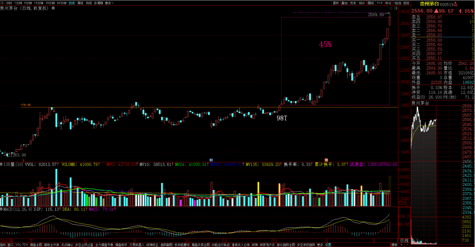This screenshot has width=475, height=247.
Task: Select the 动能运行轨迹 indicator
Action: click(220, 244)
